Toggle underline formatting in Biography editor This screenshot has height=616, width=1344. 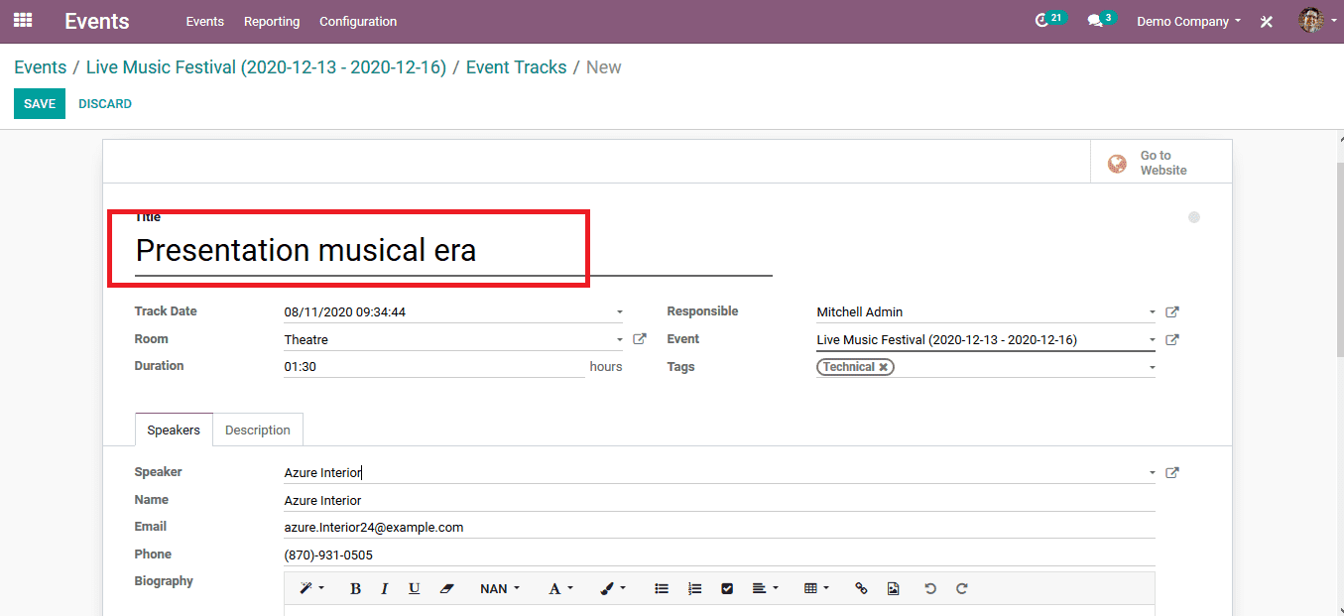pos(414,588)
